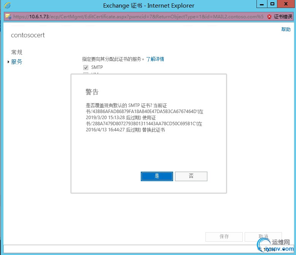Close the Exchange certificate window
296x255 pixels.
click(286, 4)
